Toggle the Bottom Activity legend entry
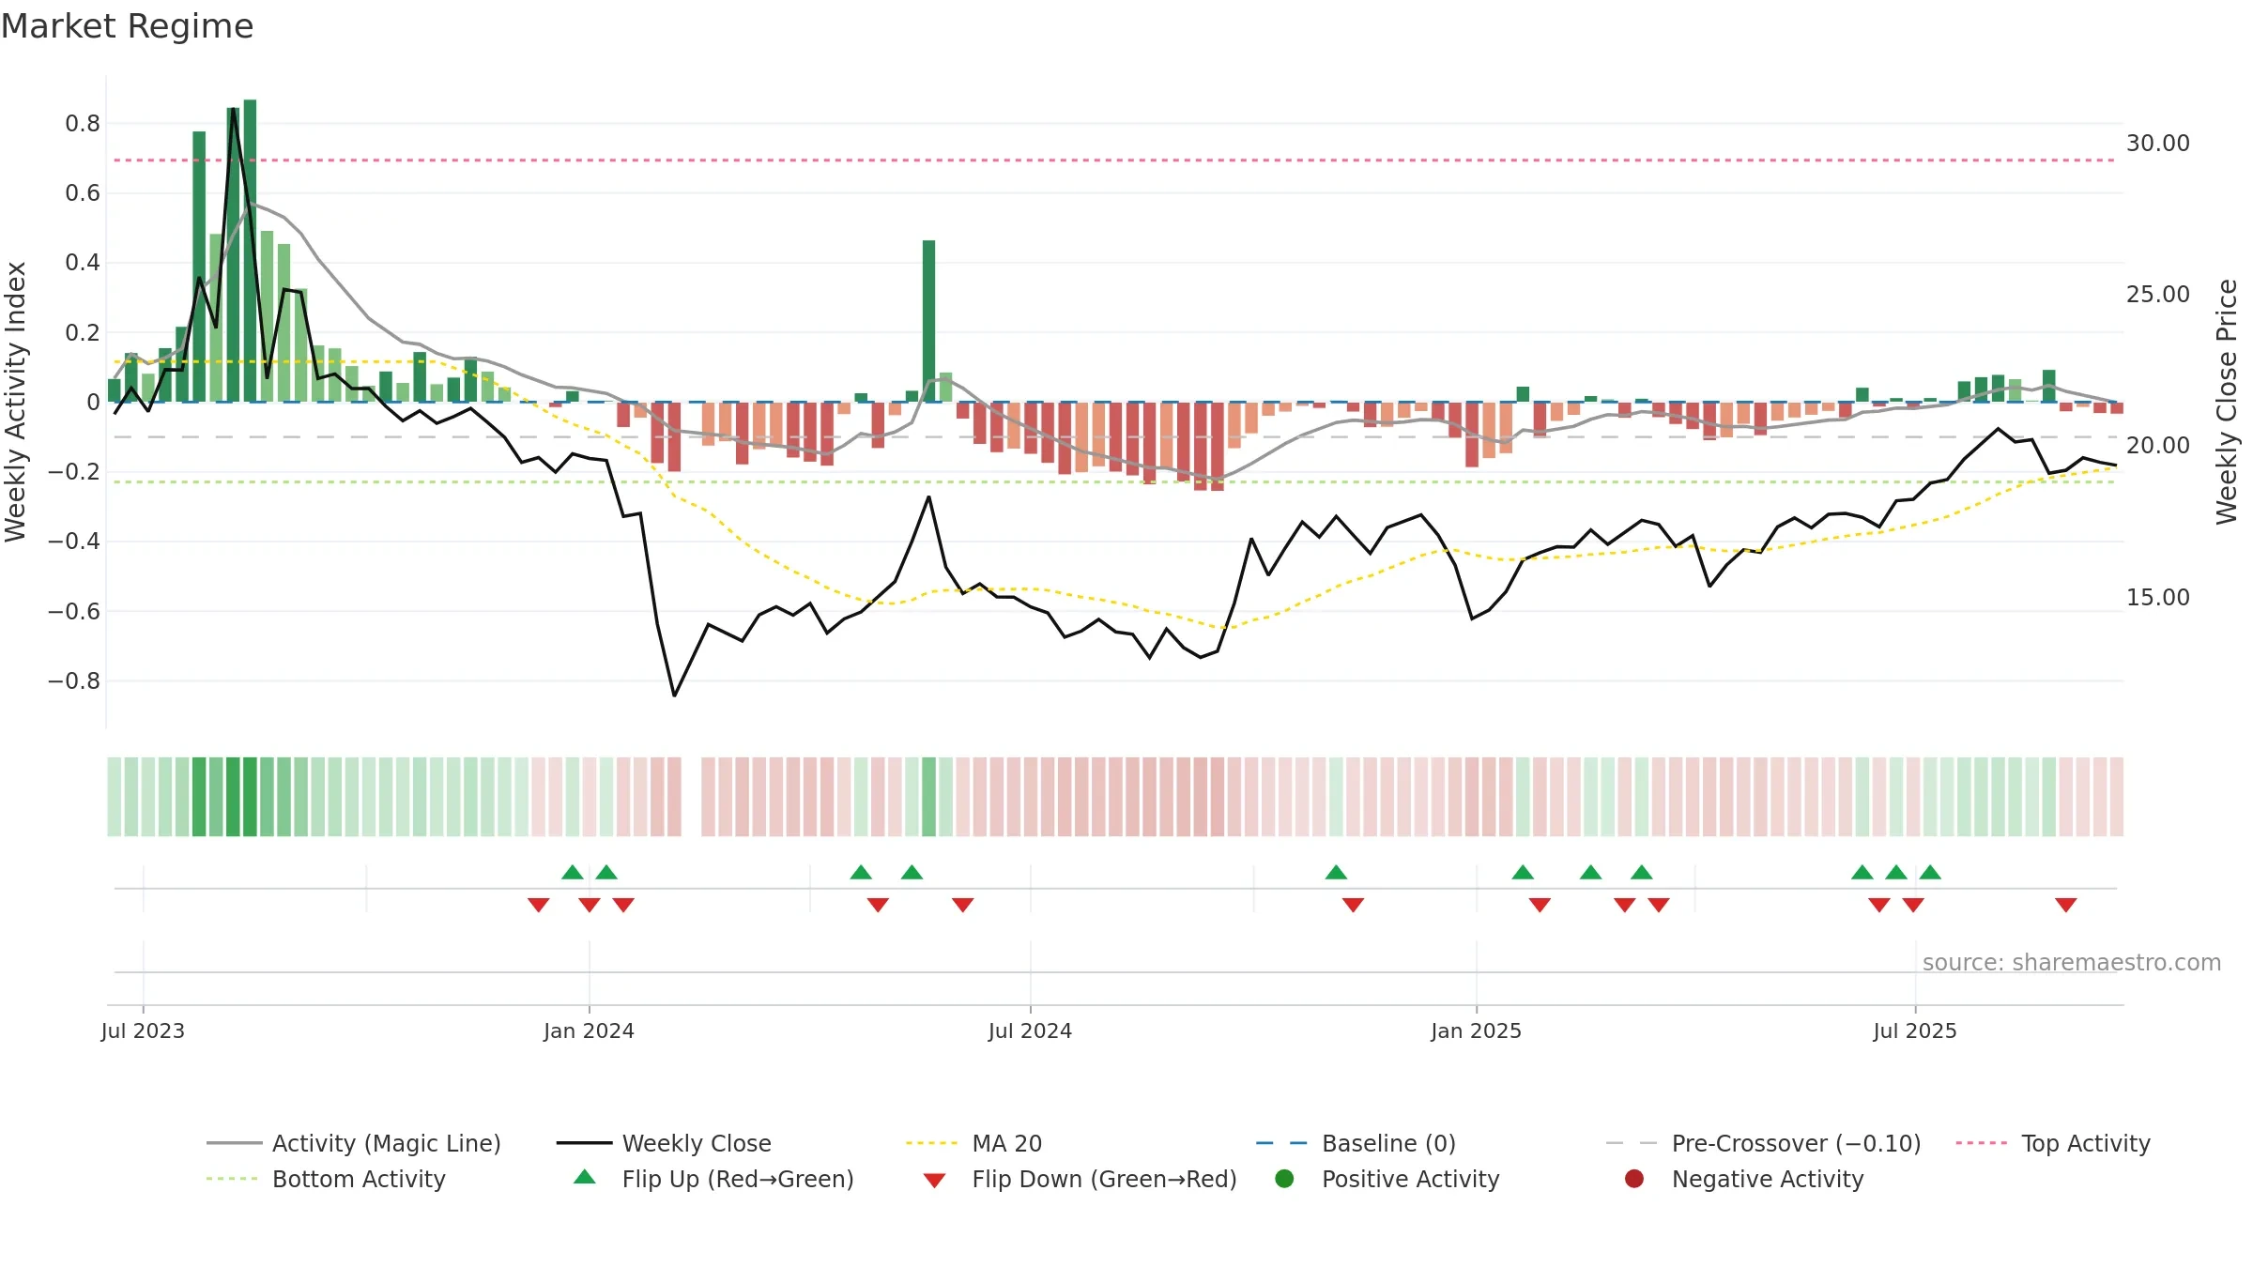 tap(326, 1179)
